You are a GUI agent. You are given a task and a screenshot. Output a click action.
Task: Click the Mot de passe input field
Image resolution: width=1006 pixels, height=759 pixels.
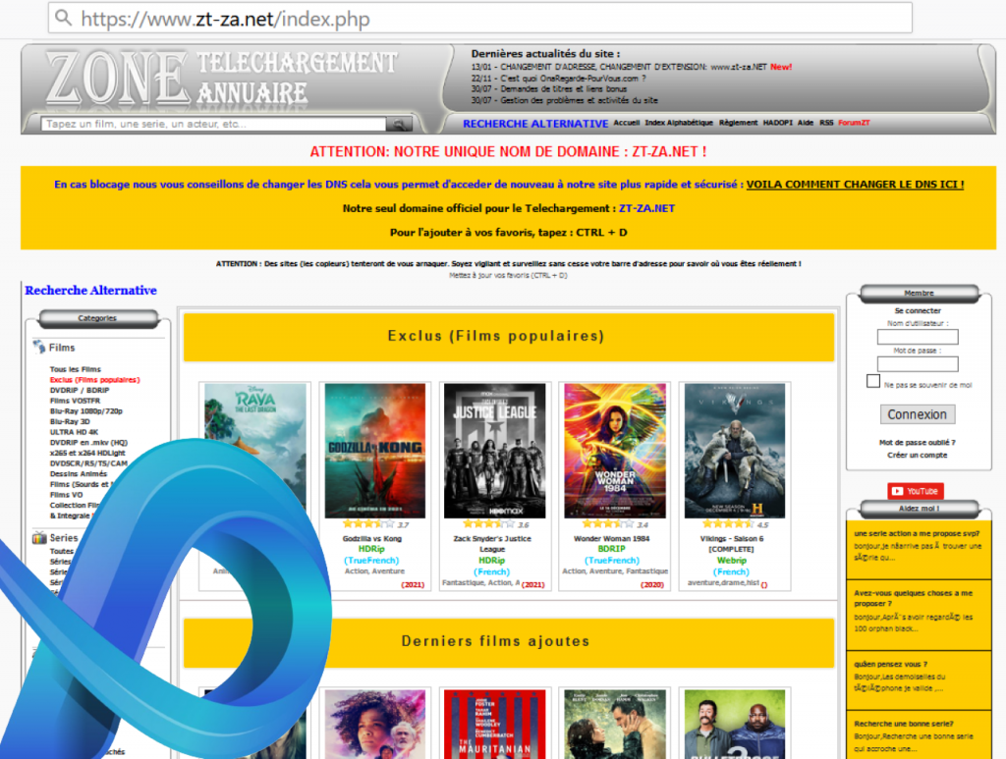click(x=918, y=364)
